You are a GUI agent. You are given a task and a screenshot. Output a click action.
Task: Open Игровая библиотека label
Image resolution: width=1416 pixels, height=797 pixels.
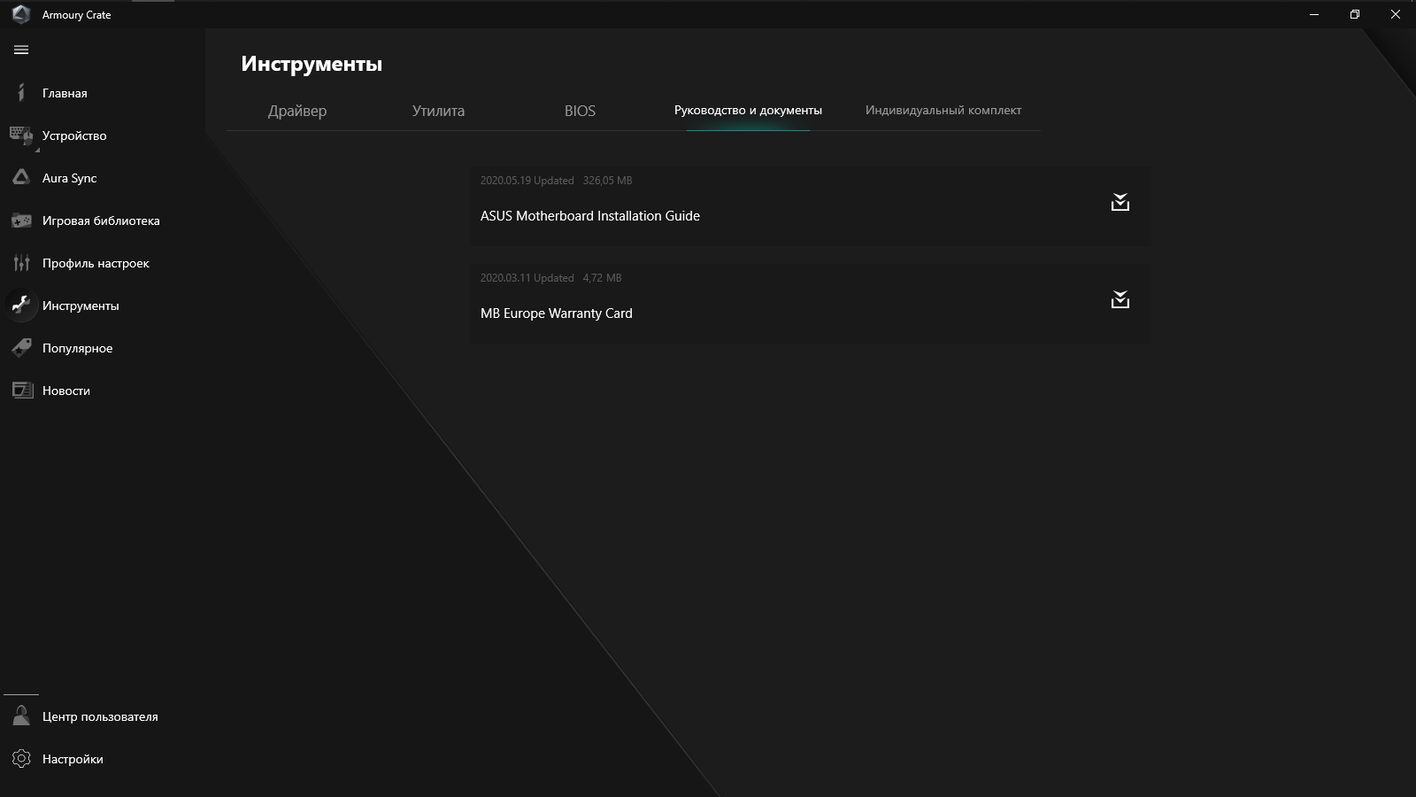click(x=101, y=221)
